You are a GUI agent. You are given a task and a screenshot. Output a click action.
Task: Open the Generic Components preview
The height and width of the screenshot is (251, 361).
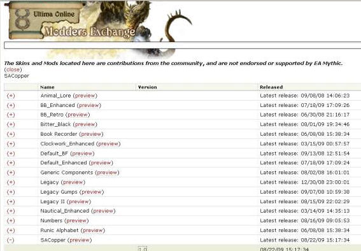tap(107, 173)
